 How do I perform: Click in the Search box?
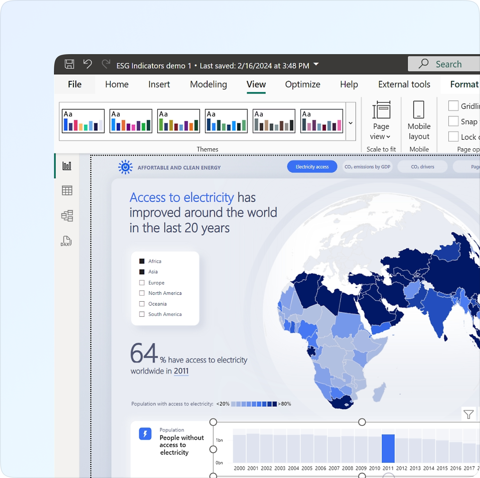444,64
